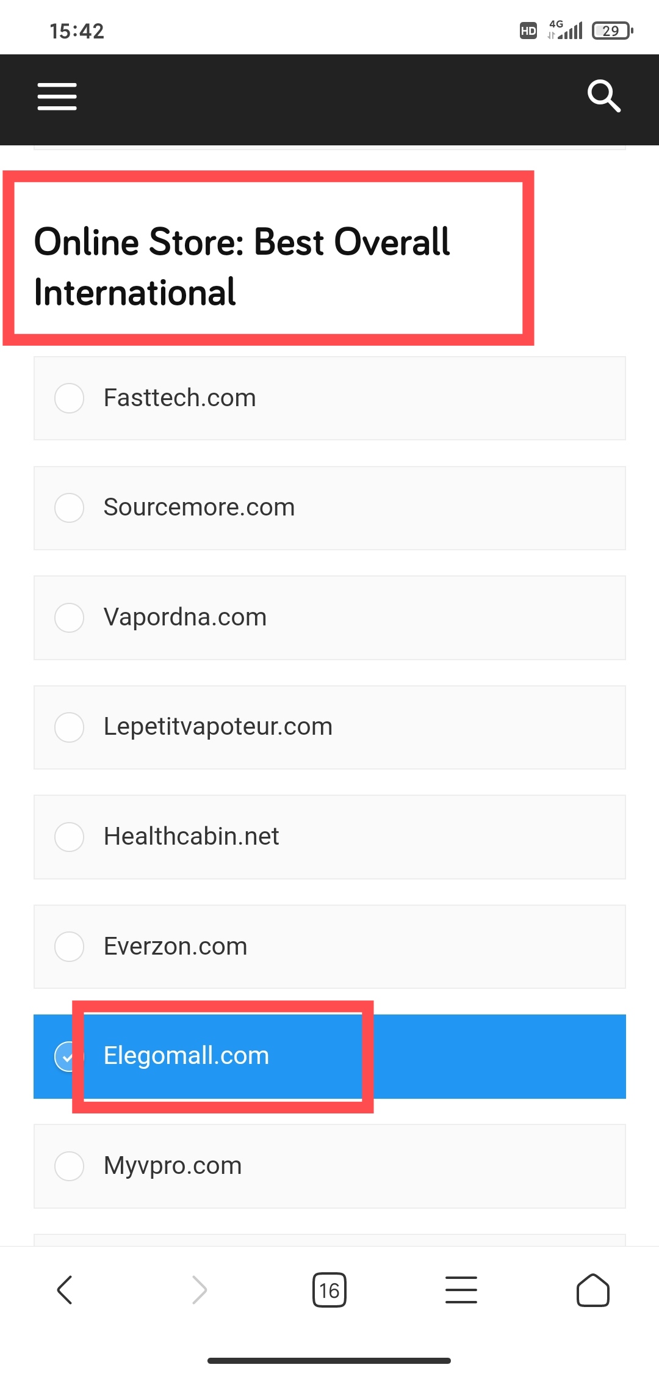Tap the browser forward arrow
This screenshot has height=1373, width=659.
[199, 1290]
